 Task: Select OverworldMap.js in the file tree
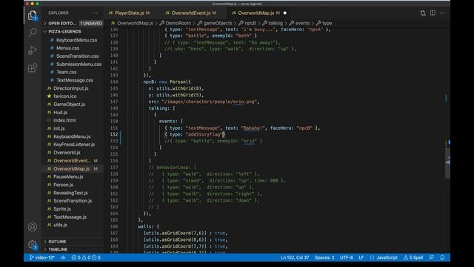tap(71, 168)
